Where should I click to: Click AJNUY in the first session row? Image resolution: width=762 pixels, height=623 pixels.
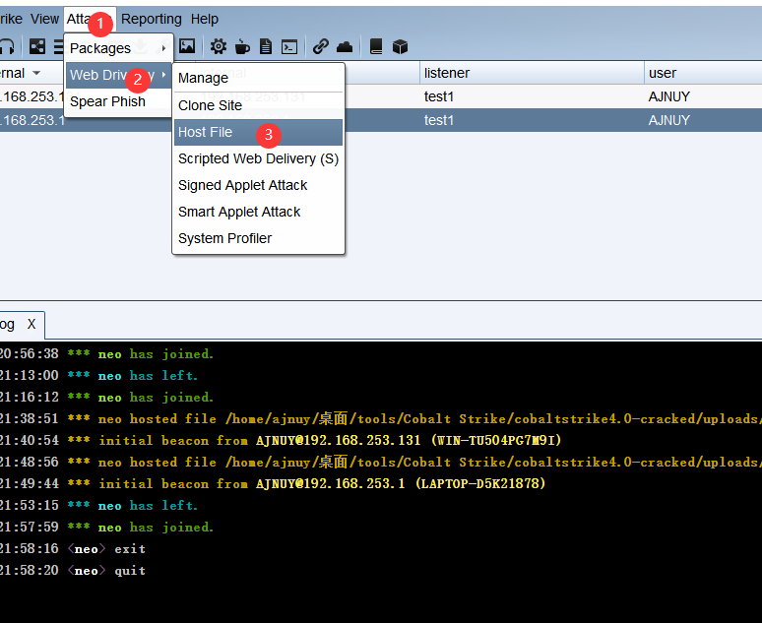click(668, 96)
